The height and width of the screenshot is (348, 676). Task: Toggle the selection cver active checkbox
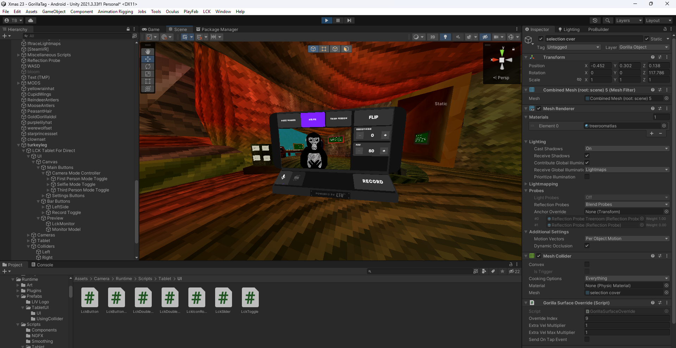click(541, 39)
